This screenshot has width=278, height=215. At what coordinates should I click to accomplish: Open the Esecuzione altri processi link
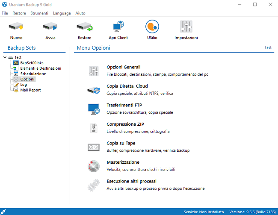point(132,181)
